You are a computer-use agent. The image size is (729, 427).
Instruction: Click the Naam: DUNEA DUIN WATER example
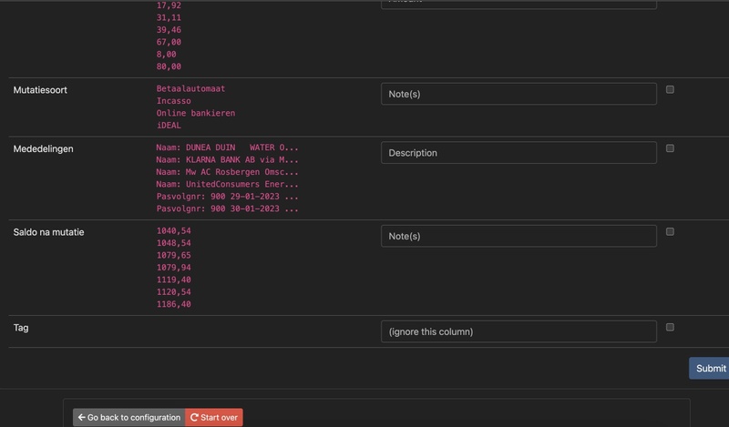227,147
